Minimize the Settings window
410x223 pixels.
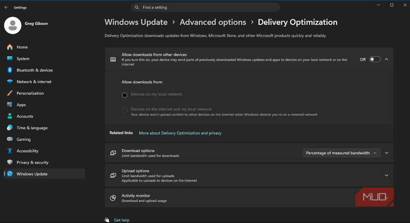[x=378, y=5]
